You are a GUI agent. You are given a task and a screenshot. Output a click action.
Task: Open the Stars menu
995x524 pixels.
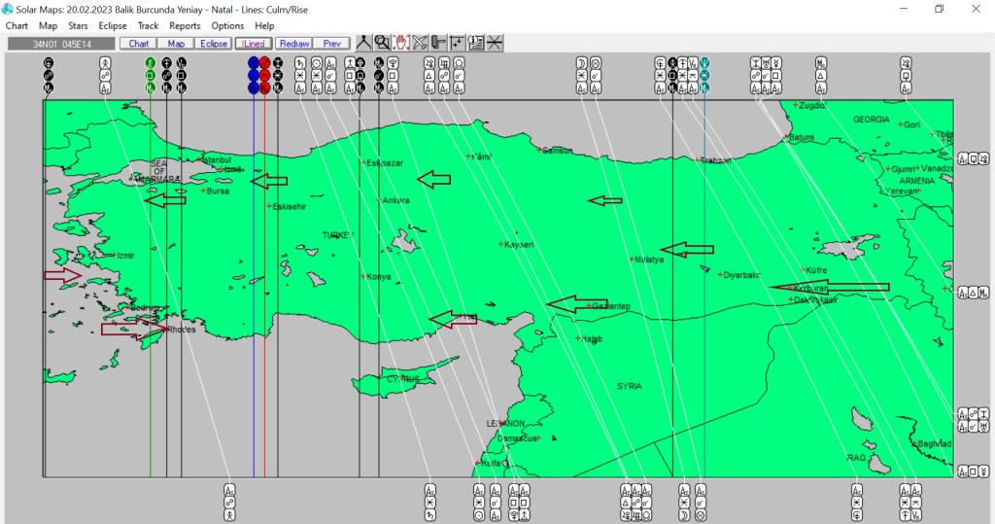tap(78, 26)
